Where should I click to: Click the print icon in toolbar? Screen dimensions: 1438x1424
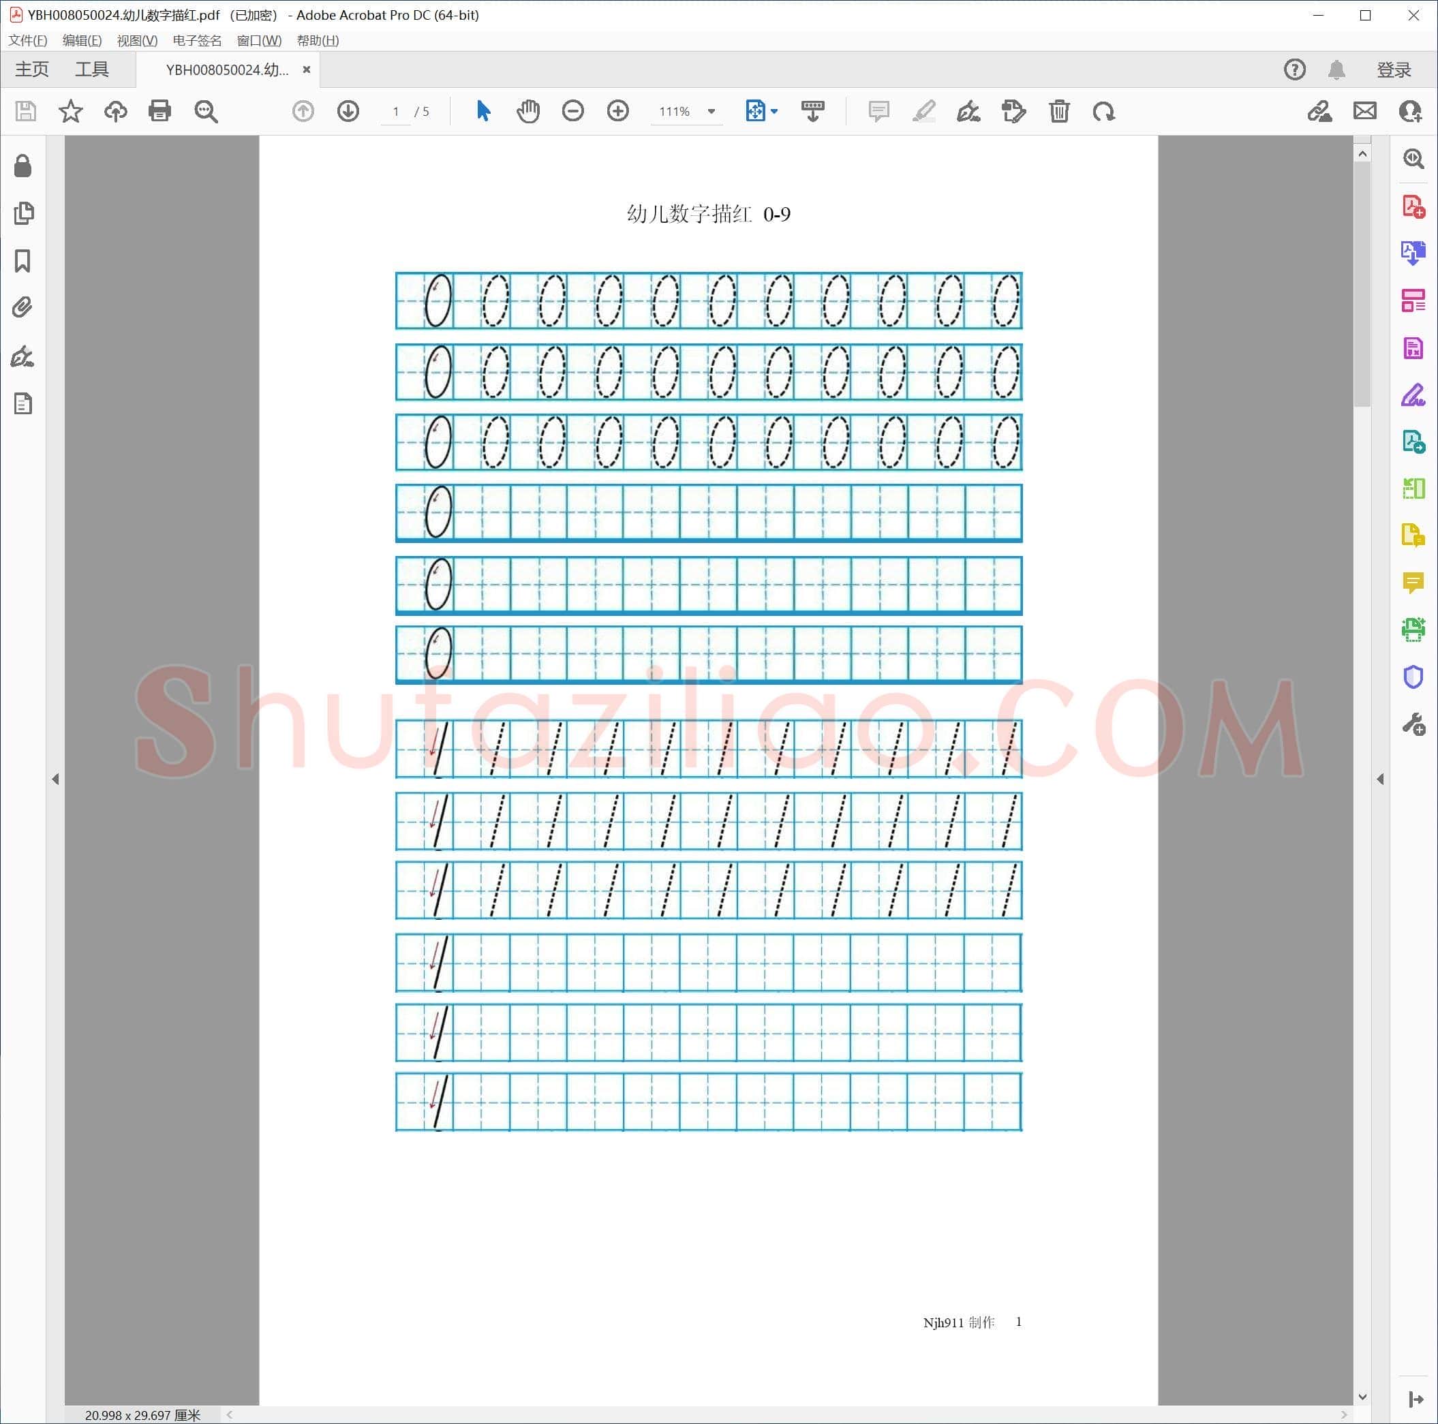[160, 112]
